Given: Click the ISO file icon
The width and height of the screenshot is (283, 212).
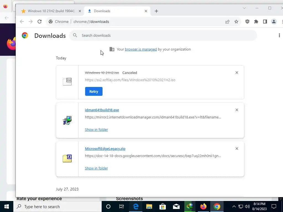Looking at the screenshot, I should point(67,82).
